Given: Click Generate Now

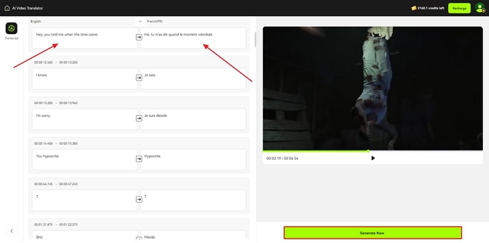Looking at the screenshot, I should [x=372, y=233].
